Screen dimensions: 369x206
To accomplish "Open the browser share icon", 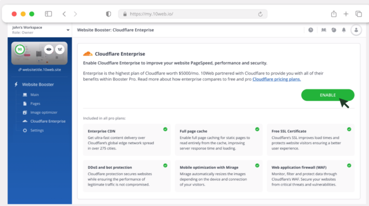I will coord(334,14).
